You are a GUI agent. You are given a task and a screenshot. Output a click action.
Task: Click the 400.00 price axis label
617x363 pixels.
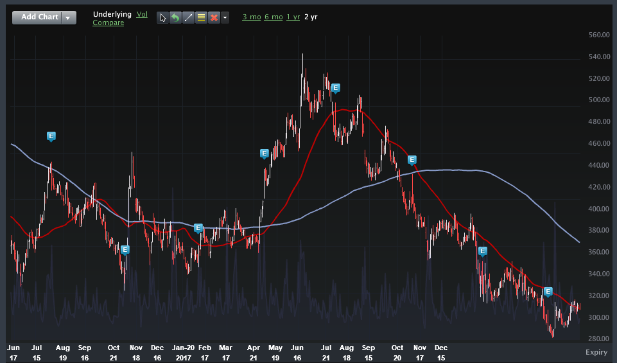[x=599, y=209]
